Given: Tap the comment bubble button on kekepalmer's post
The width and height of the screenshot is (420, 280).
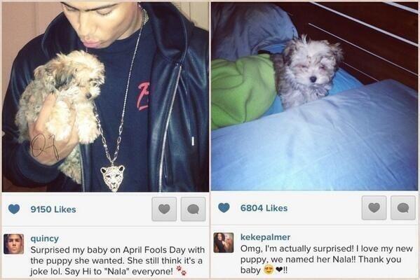Looking at the screenshot, I should click(x=403, y=207).
